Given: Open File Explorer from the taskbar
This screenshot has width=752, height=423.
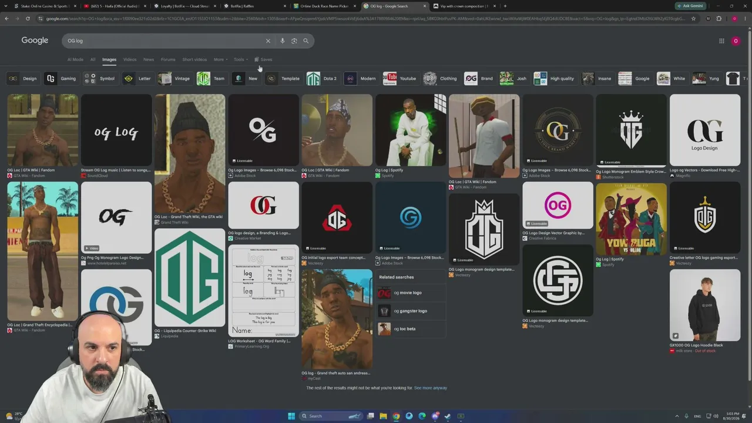Looking at the screenshot, I should point(384,416).
